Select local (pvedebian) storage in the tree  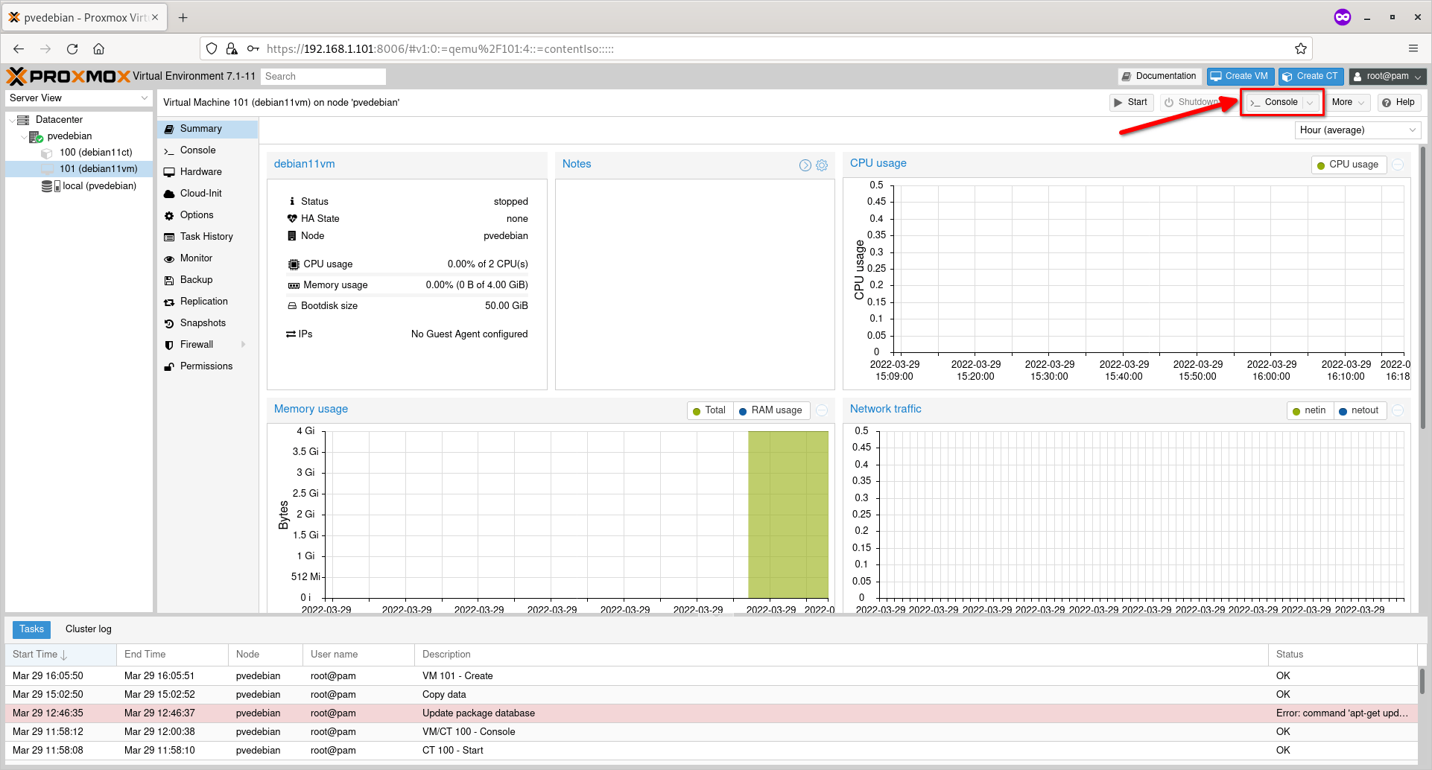click(99, 186)
